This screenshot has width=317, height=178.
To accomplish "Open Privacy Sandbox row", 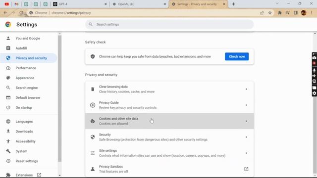I will pos(169,169).
